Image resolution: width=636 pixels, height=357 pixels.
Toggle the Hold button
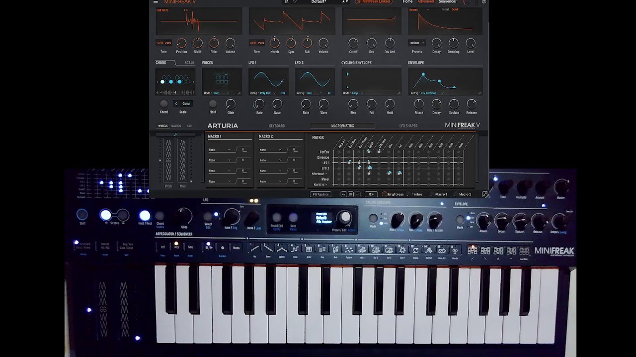pyautogui.click(x=213, y=104)
